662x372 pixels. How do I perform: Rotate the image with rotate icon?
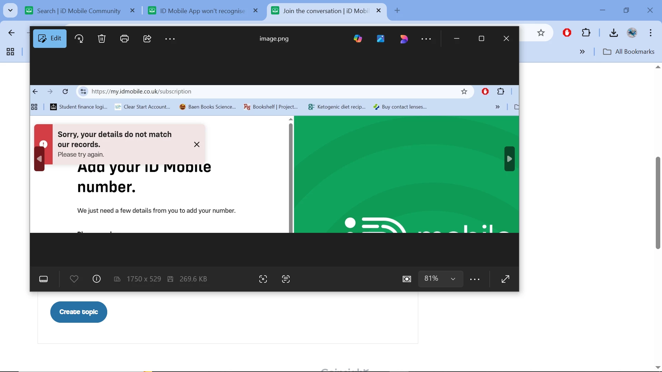point(79,39)
